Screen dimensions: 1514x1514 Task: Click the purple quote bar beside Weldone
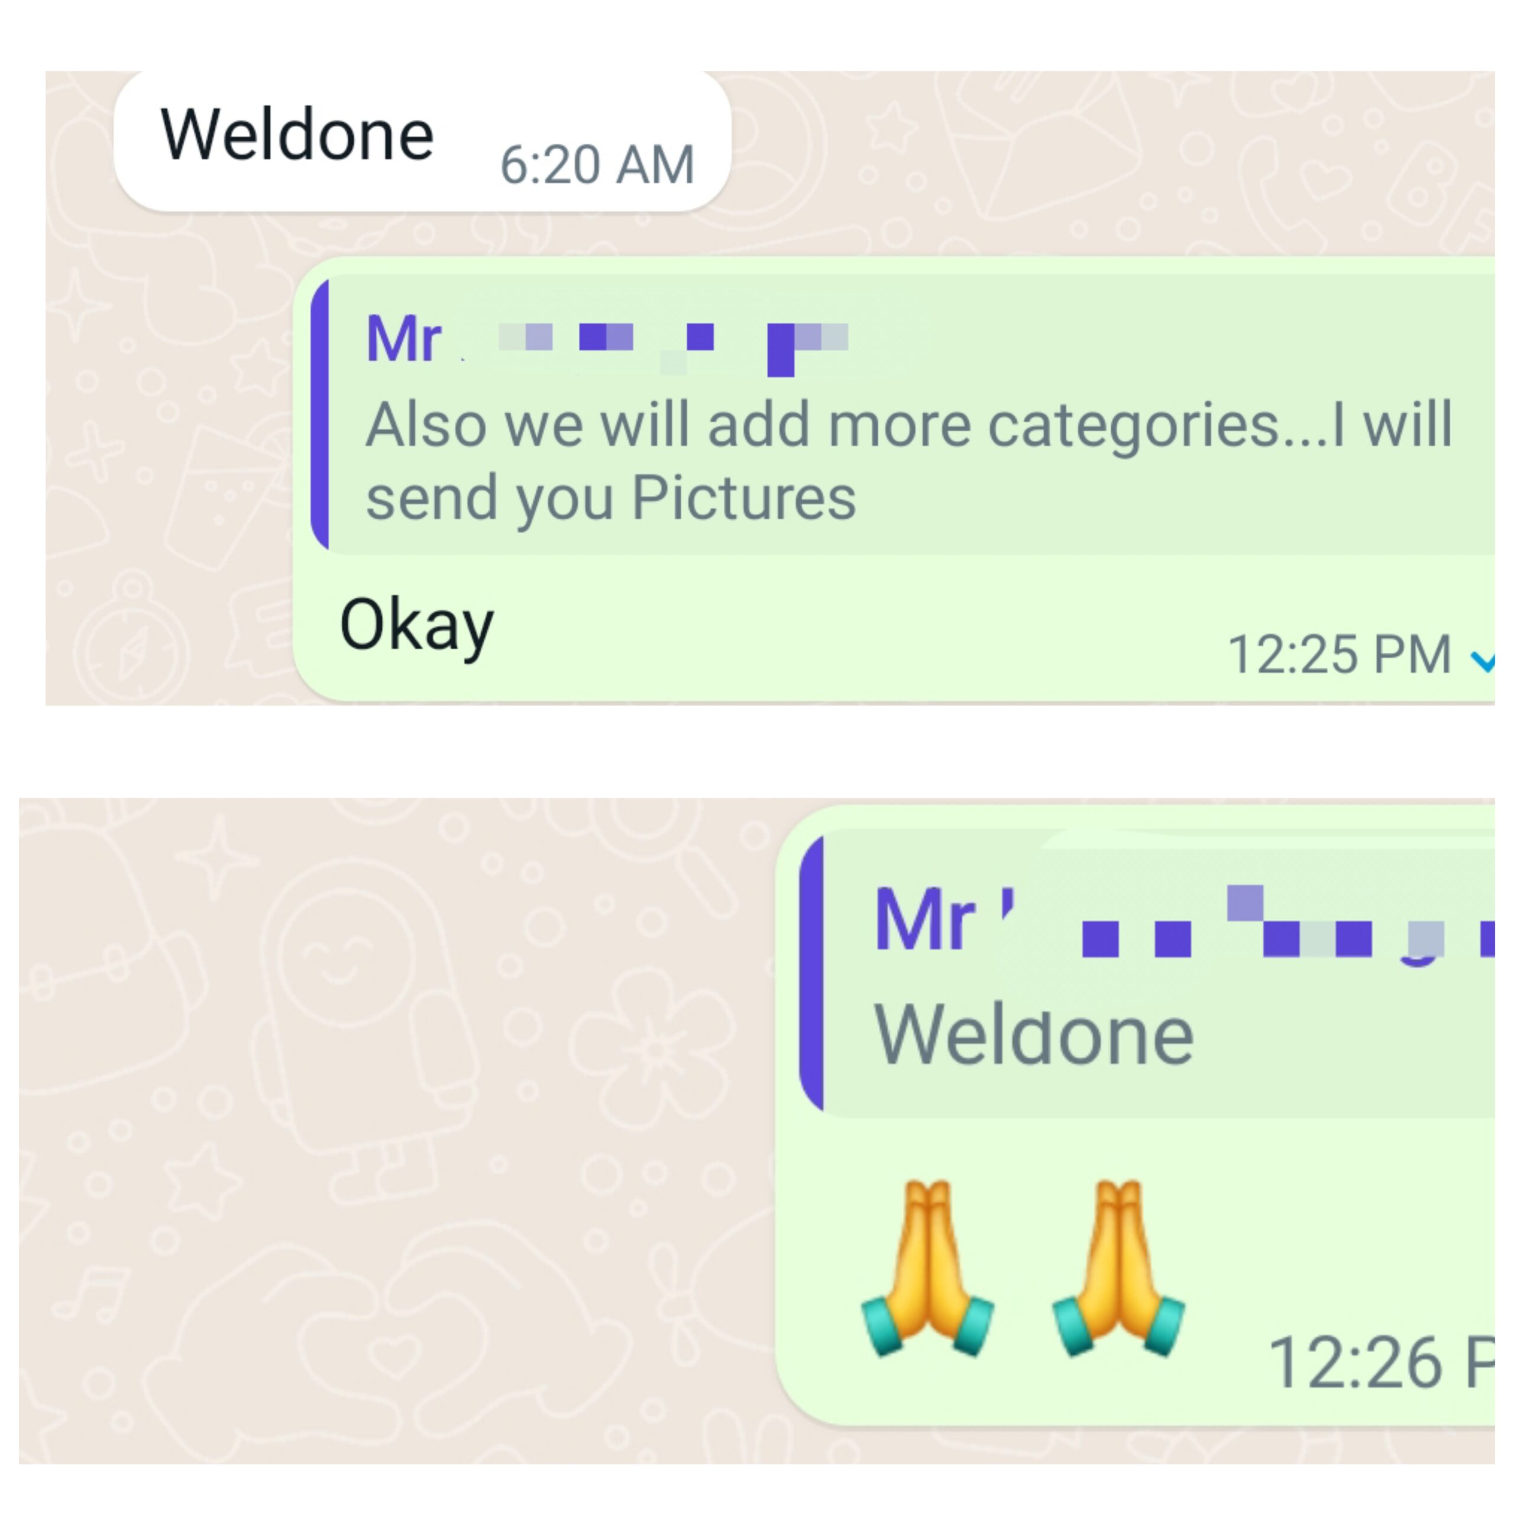812,974
